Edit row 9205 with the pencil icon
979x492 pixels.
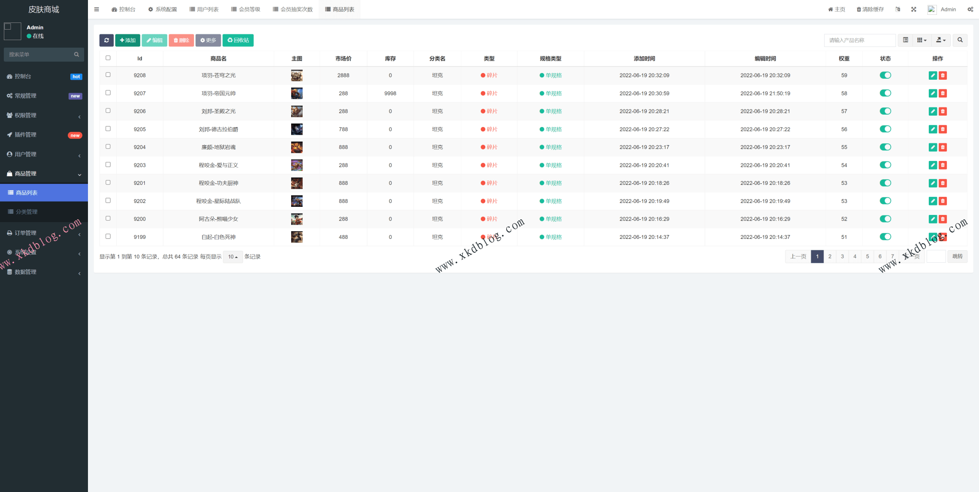click(x=933, y=129)
